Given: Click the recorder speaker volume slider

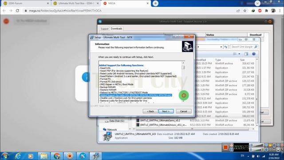Looking at the screenshot, I should pyautogui.click(x=258, y=145).
